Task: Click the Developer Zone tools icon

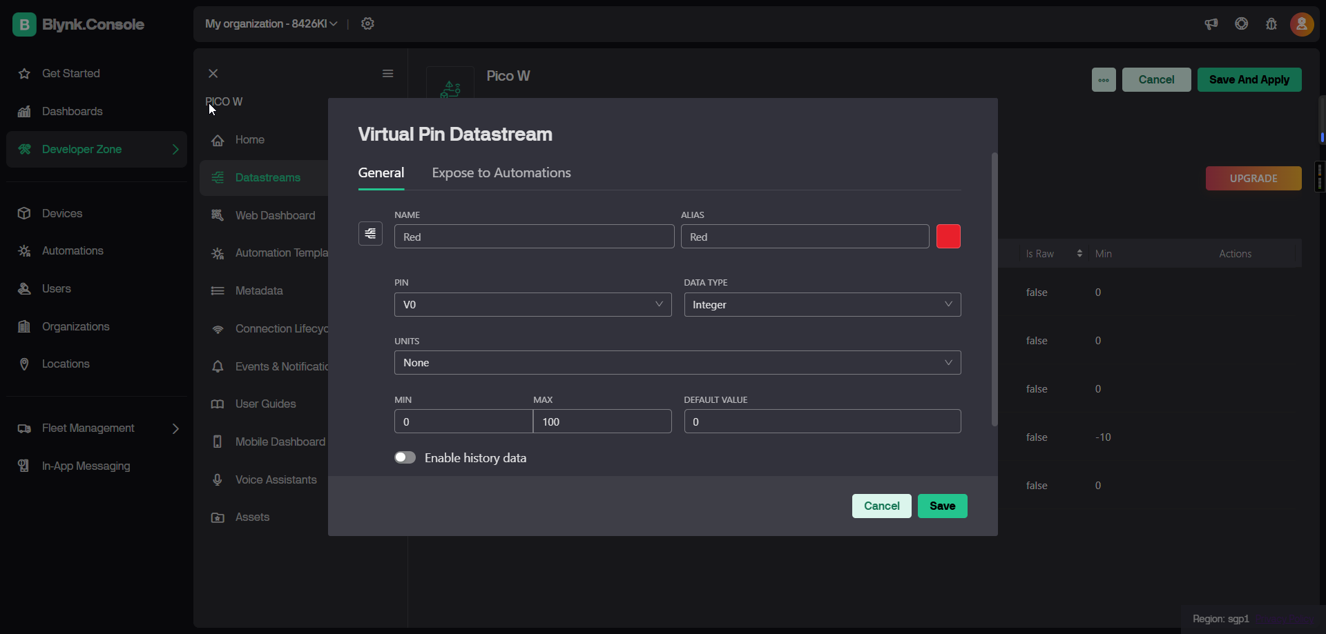Action: click(24, 149)
